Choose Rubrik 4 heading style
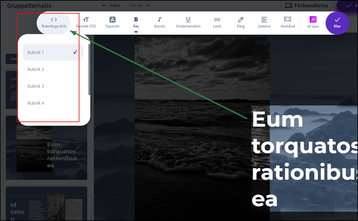This screenshot has width=358, height=221. [36, 103]
